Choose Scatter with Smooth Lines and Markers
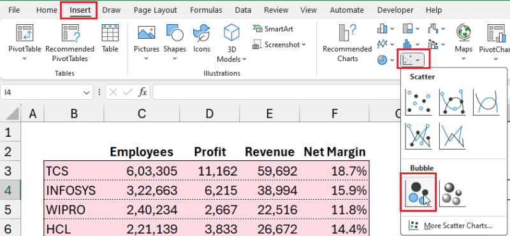This screenshot has width=510, height=236. (x=453, y=102)
